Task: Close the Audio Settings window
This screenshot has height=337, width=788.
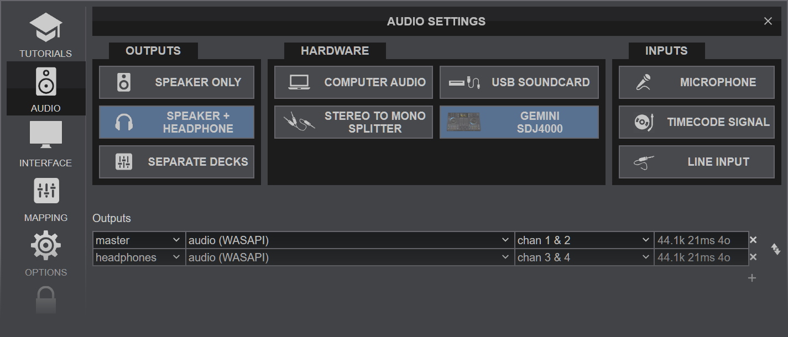Action: click(768, 21)
